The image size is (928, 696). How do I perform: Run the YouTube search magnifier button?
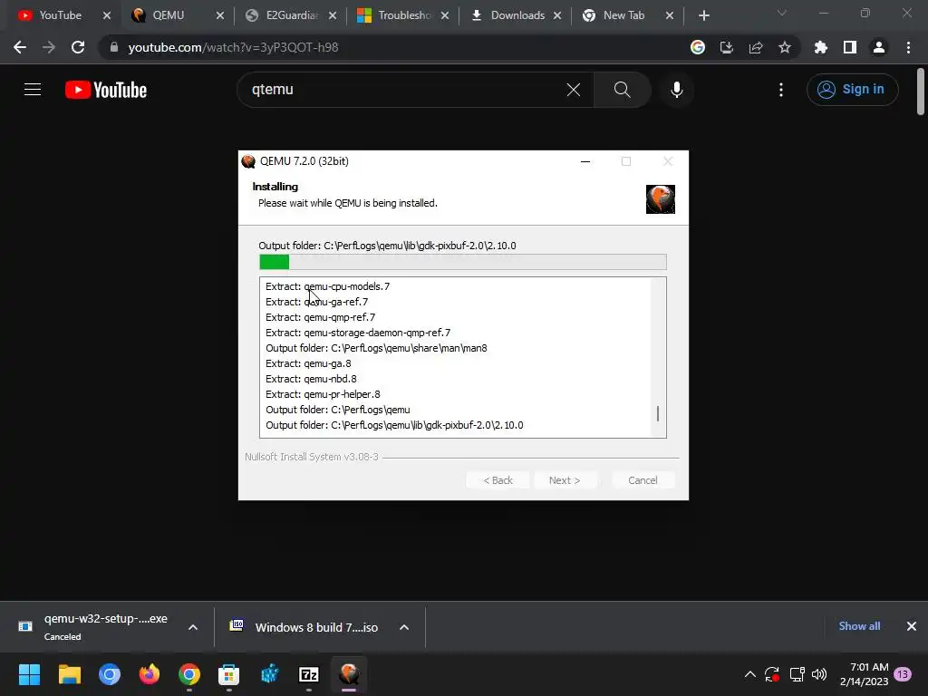[x=622, y=90]
